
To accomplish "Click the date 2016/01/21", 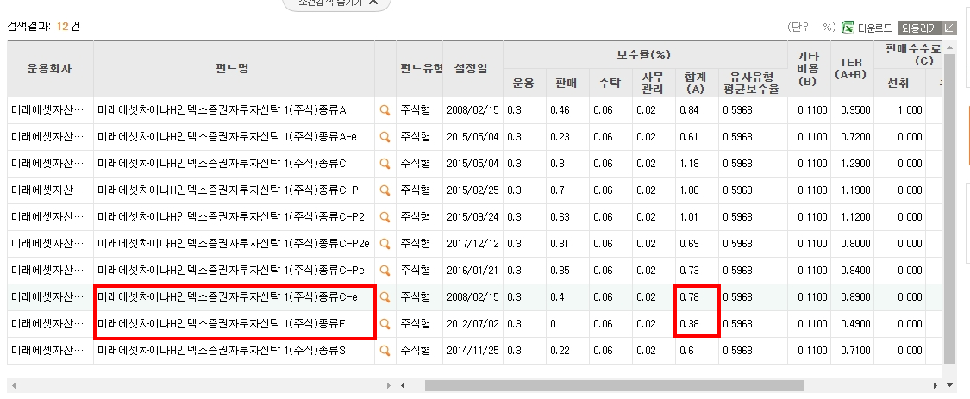I will [472, 271].
